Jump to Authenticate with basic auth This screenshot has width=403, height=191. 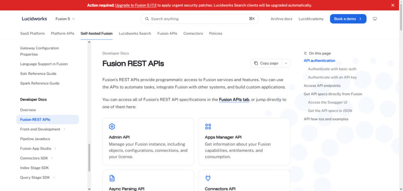coord(332,69)
